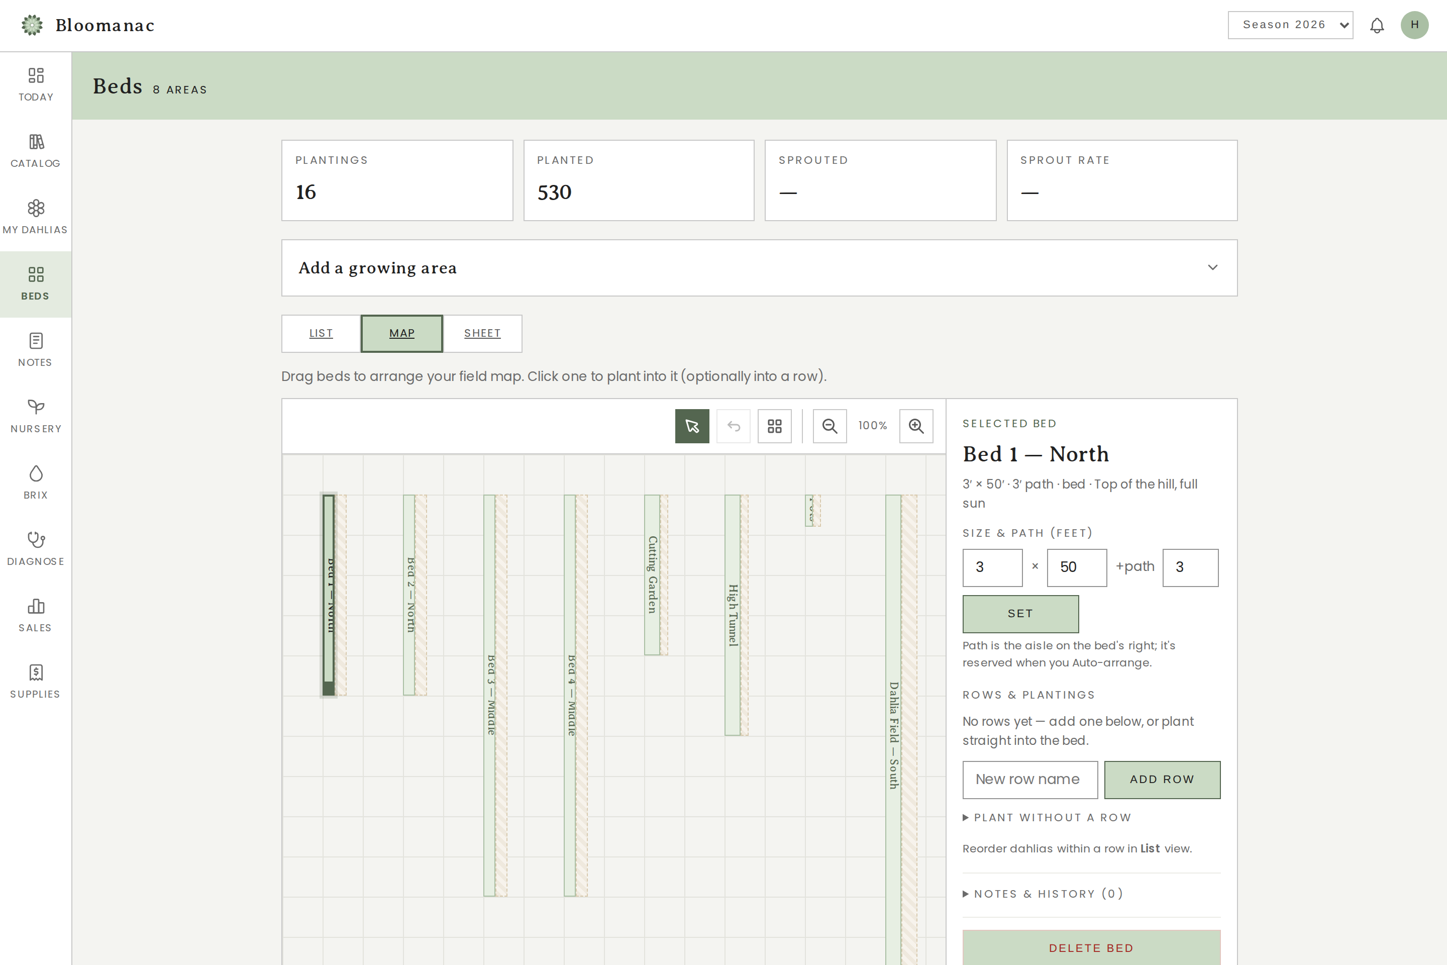The width and height of the screenshot is (1447, 965).
Task: Open the notifications bell
Action: point(1377,25)
